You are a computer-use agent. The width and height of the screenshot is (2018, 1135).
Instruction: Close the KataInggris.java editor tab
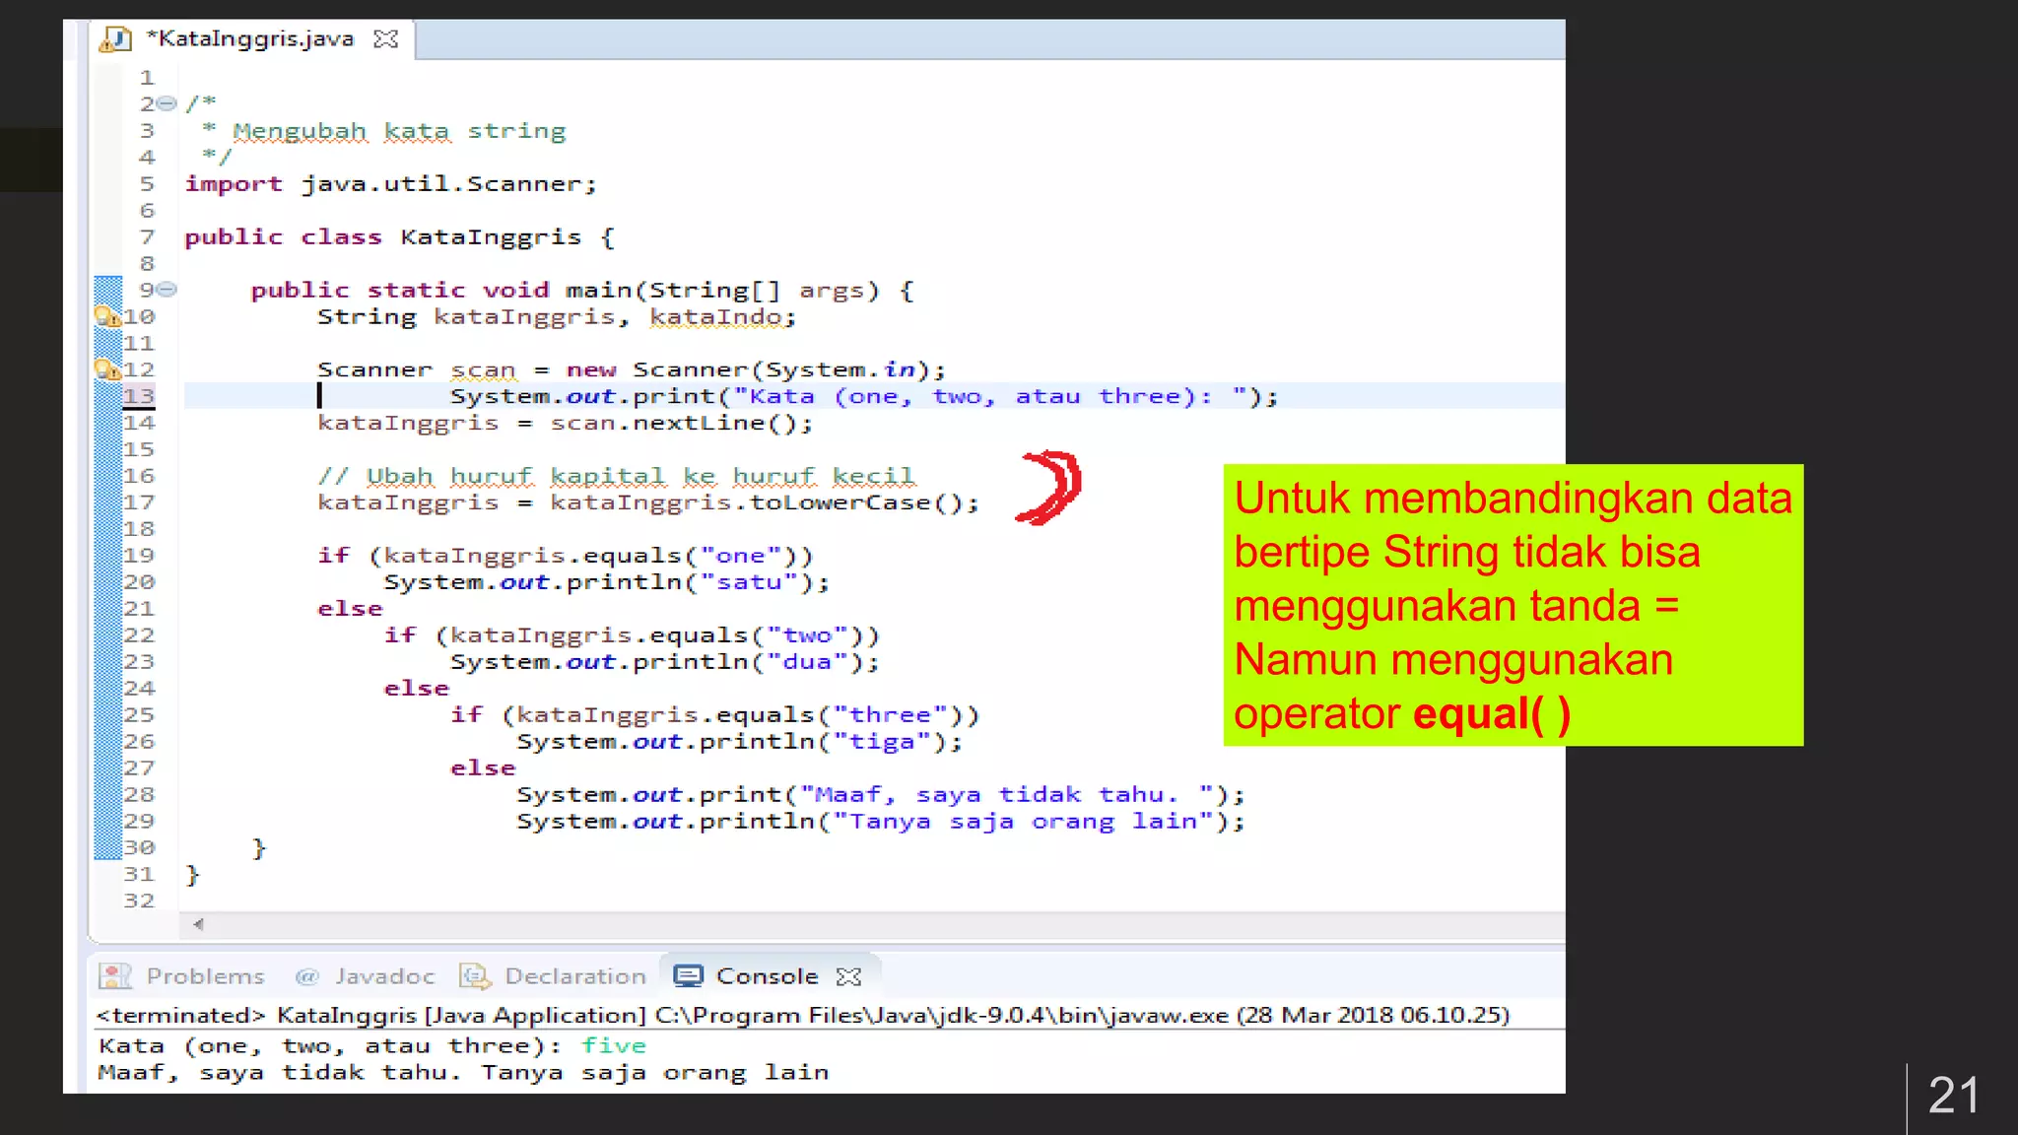click(386, 38)
